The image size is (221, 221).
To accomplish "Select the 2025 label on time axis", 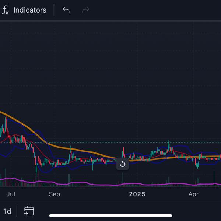I will 137,194.
